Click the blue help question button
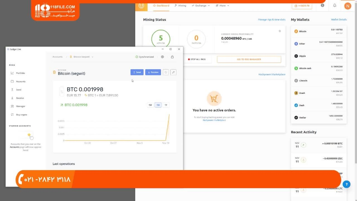357x201 pixels. (346, 184)
